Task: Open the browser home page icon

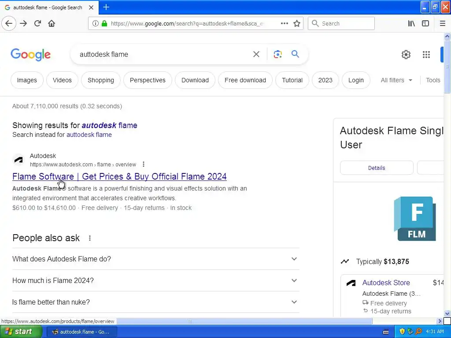Action: click(52, 23)
